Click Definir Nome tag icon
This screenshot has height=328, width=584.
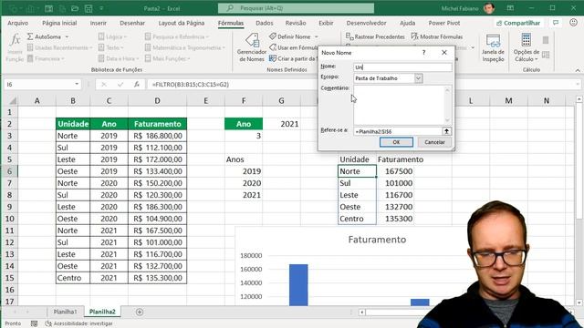pyautogui.click(x=273, y=36)
